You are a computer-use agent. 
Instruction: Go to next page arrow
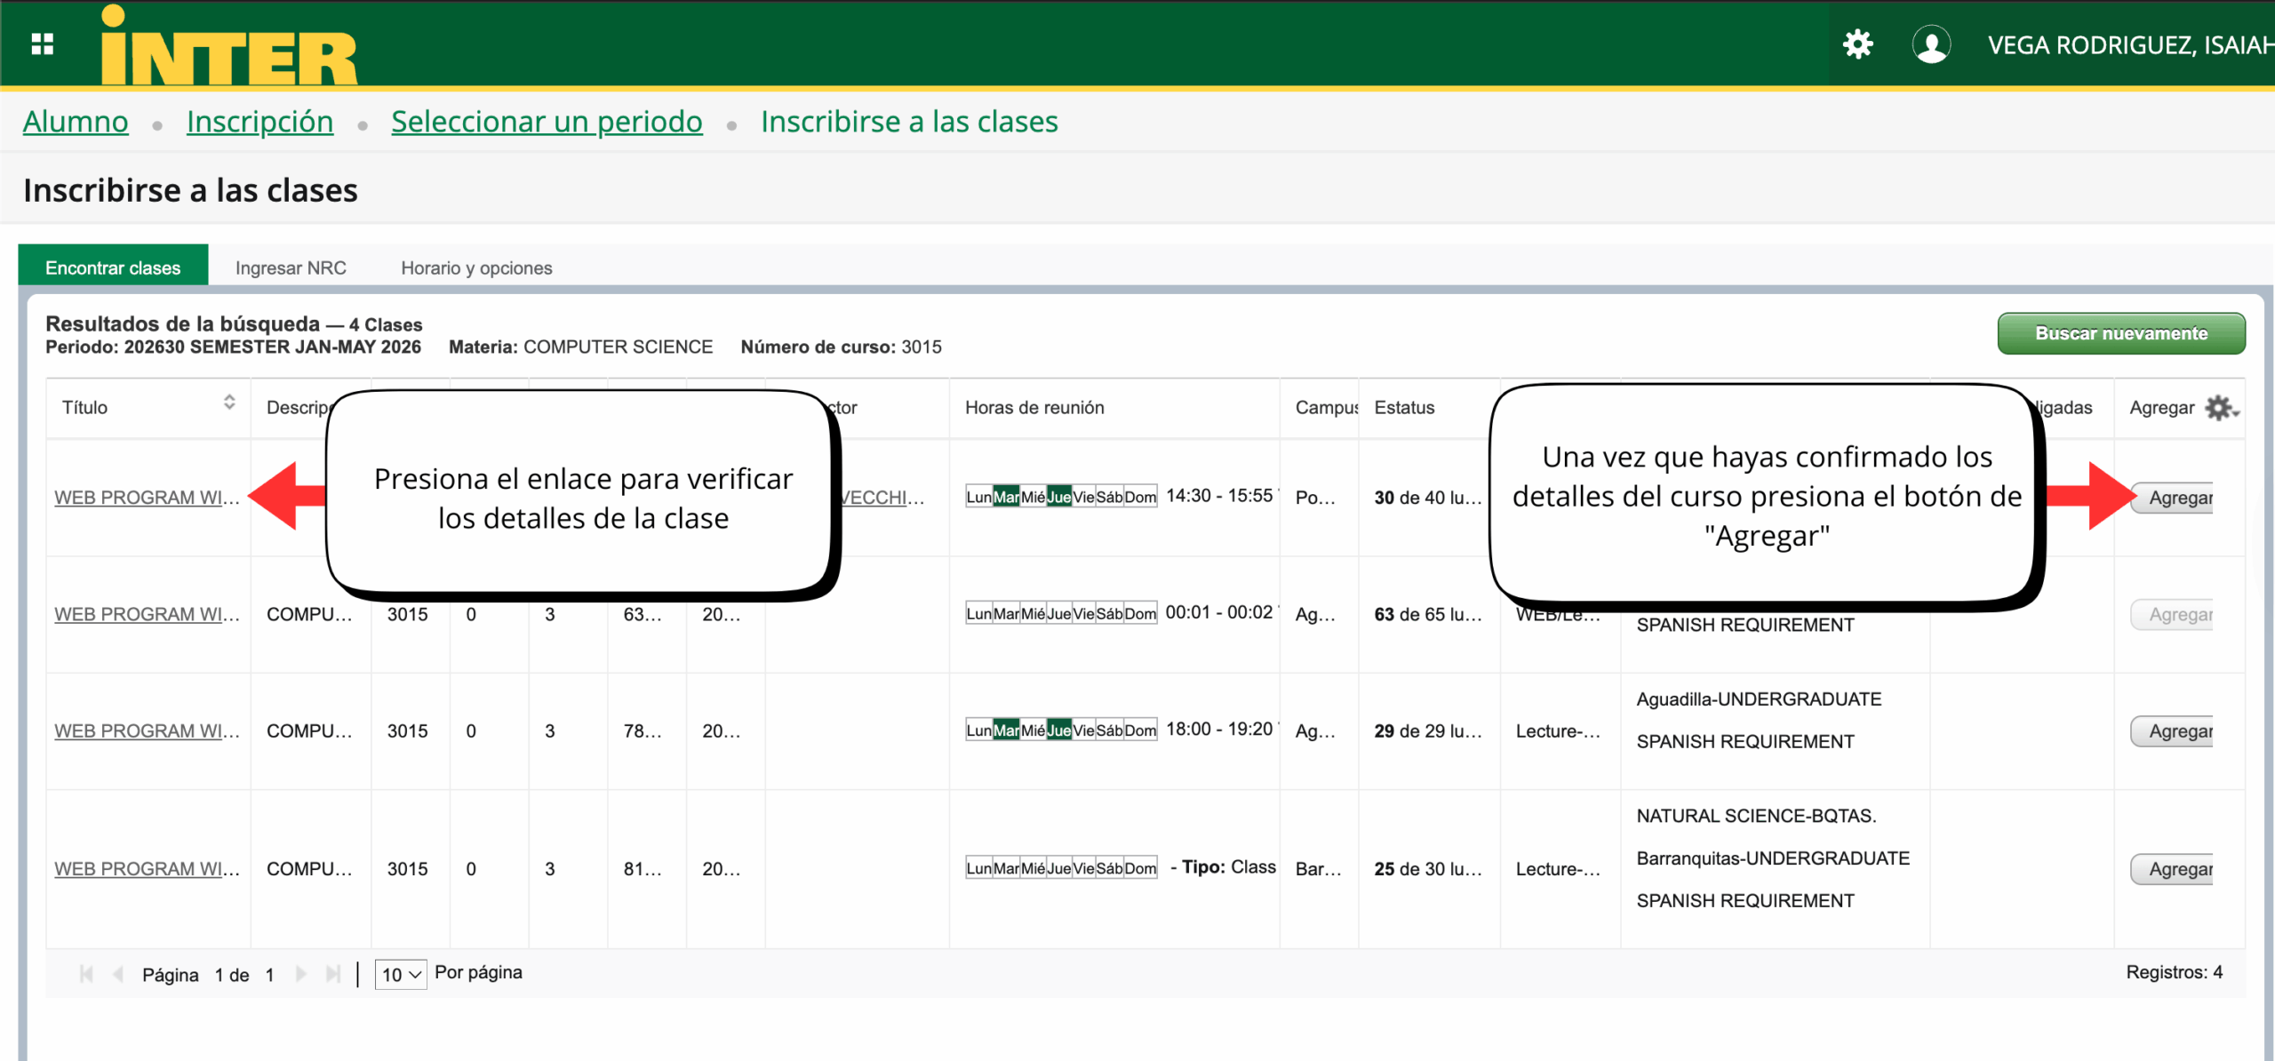(301, 974)
